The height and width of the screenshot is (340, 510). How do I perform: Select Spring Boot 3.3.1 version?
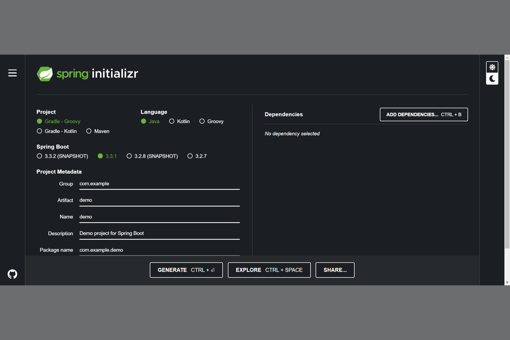[x=107, y=156]
